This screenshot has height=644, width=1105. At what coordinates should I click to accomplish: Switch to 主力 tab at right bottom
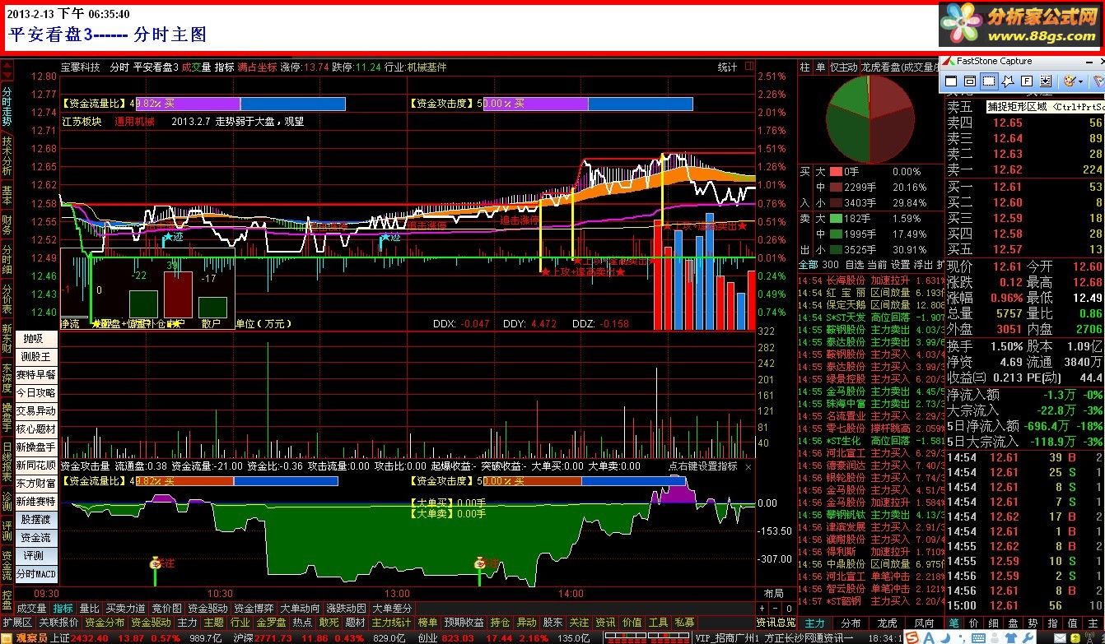tap(814, 623)
